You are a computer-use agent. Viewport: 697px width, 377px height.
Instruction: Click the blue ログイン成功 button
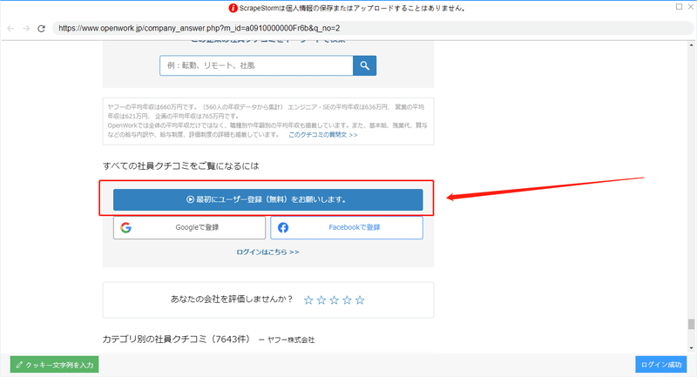coord(661,365)
